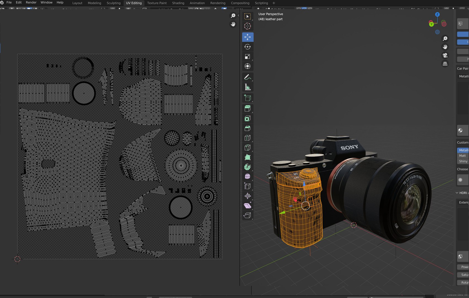Click the Rotation slider in the HDRI panel
This screenshot has width=469, height=298.
click(463, 283)
